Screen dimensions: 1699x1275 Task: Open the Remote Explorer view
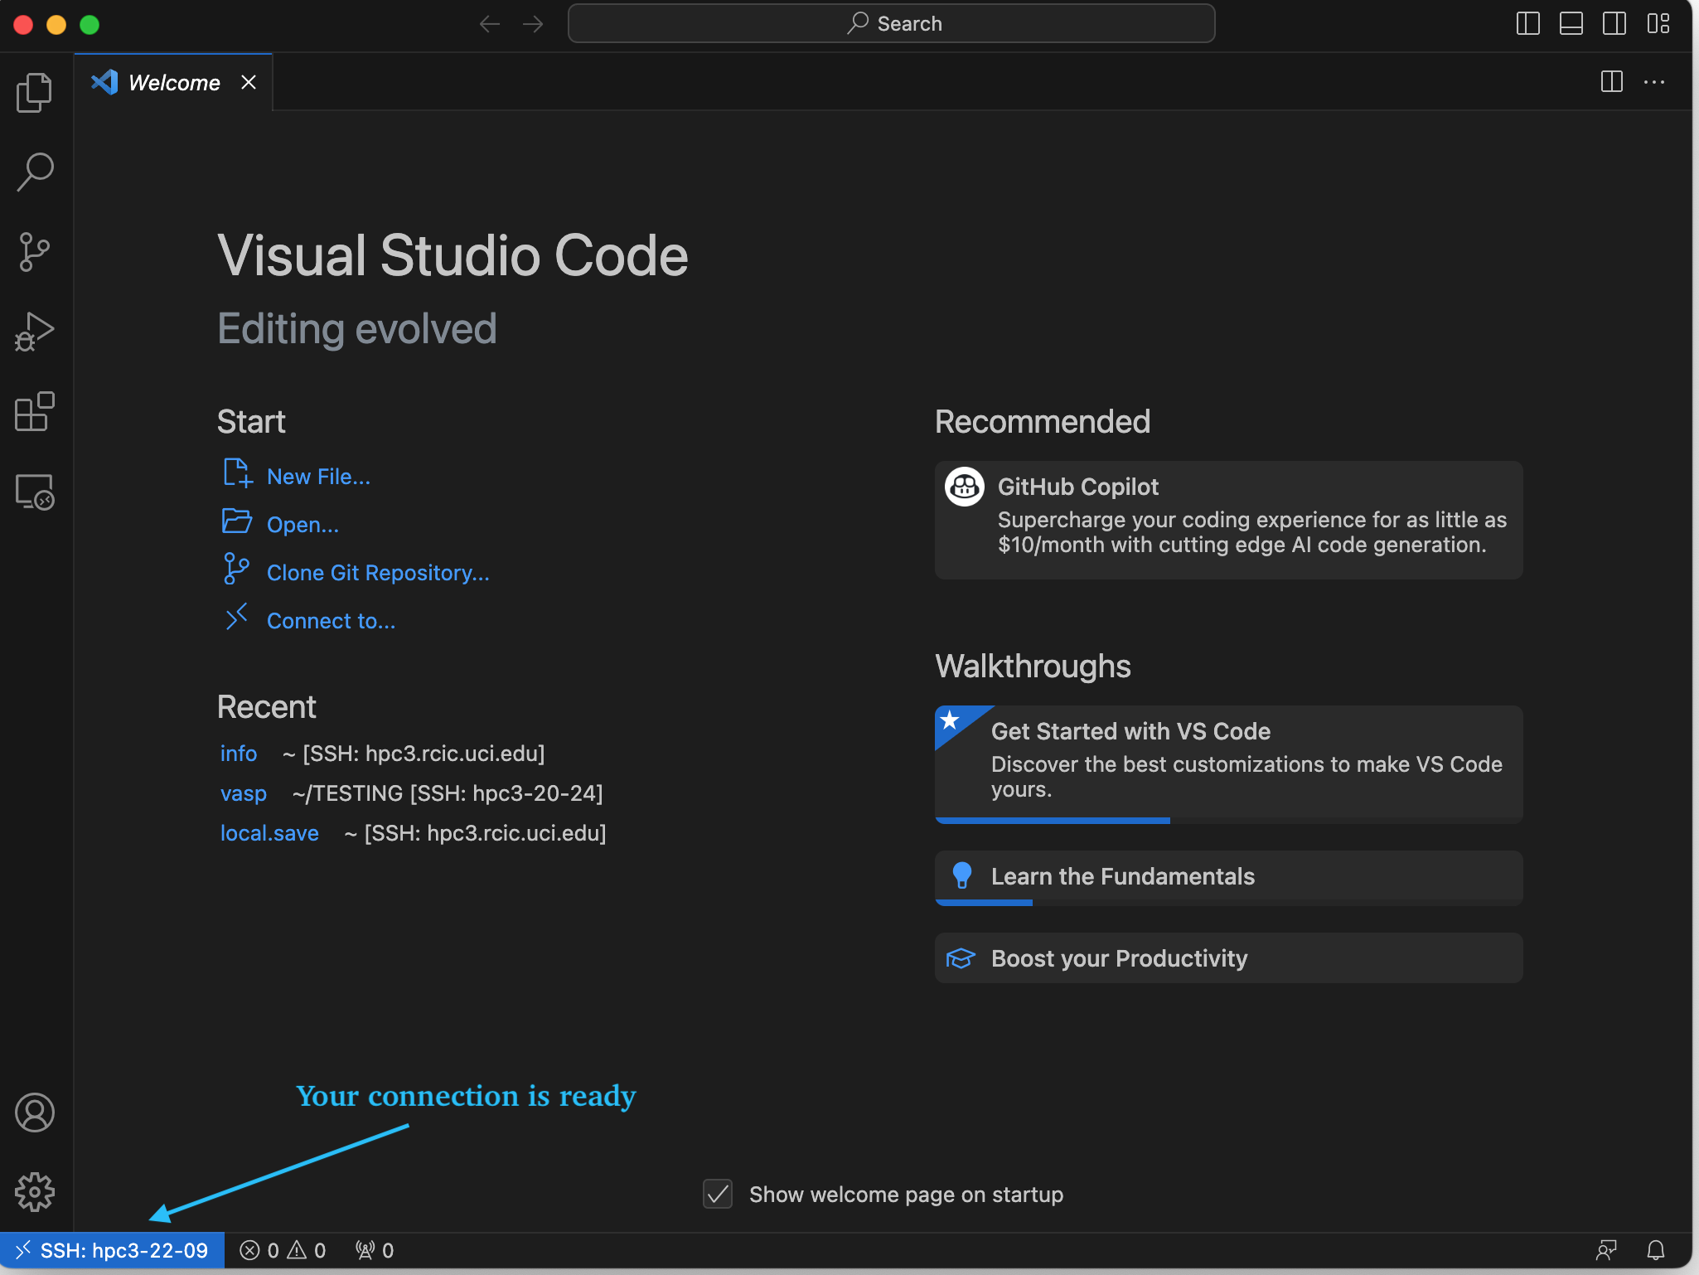[35, 492]
